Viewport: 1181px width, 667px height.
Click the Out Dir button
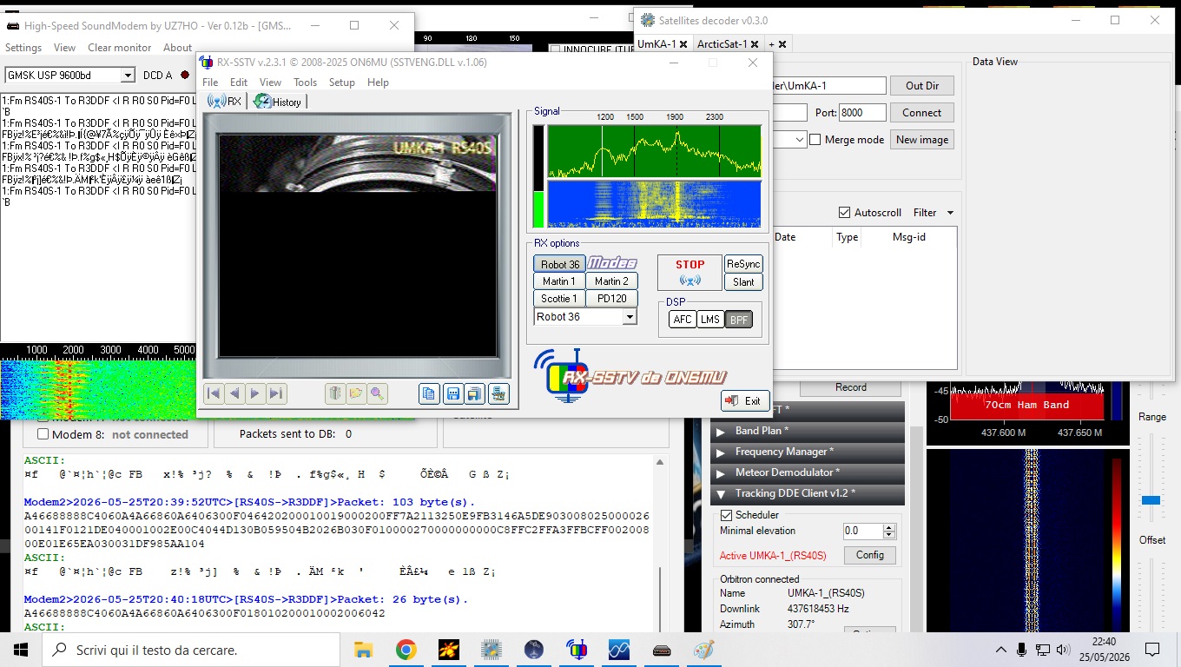[921, 86]
